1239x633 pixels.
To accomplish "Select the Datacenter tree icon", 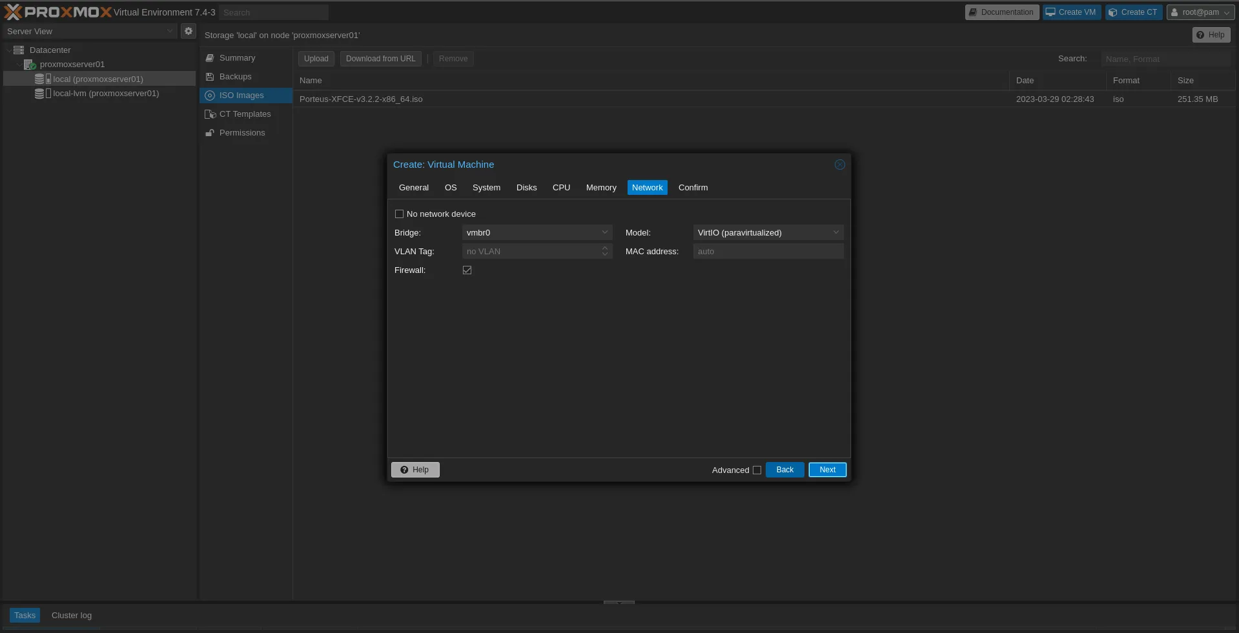I will pos(19,50).
